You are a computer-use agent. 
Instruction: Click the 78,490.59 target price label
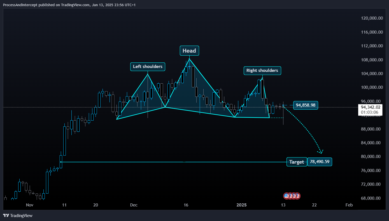(320, 161)
